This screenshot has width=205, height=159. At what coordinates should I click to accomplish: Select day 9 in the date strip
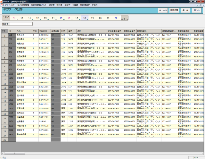tap(14, 18)
